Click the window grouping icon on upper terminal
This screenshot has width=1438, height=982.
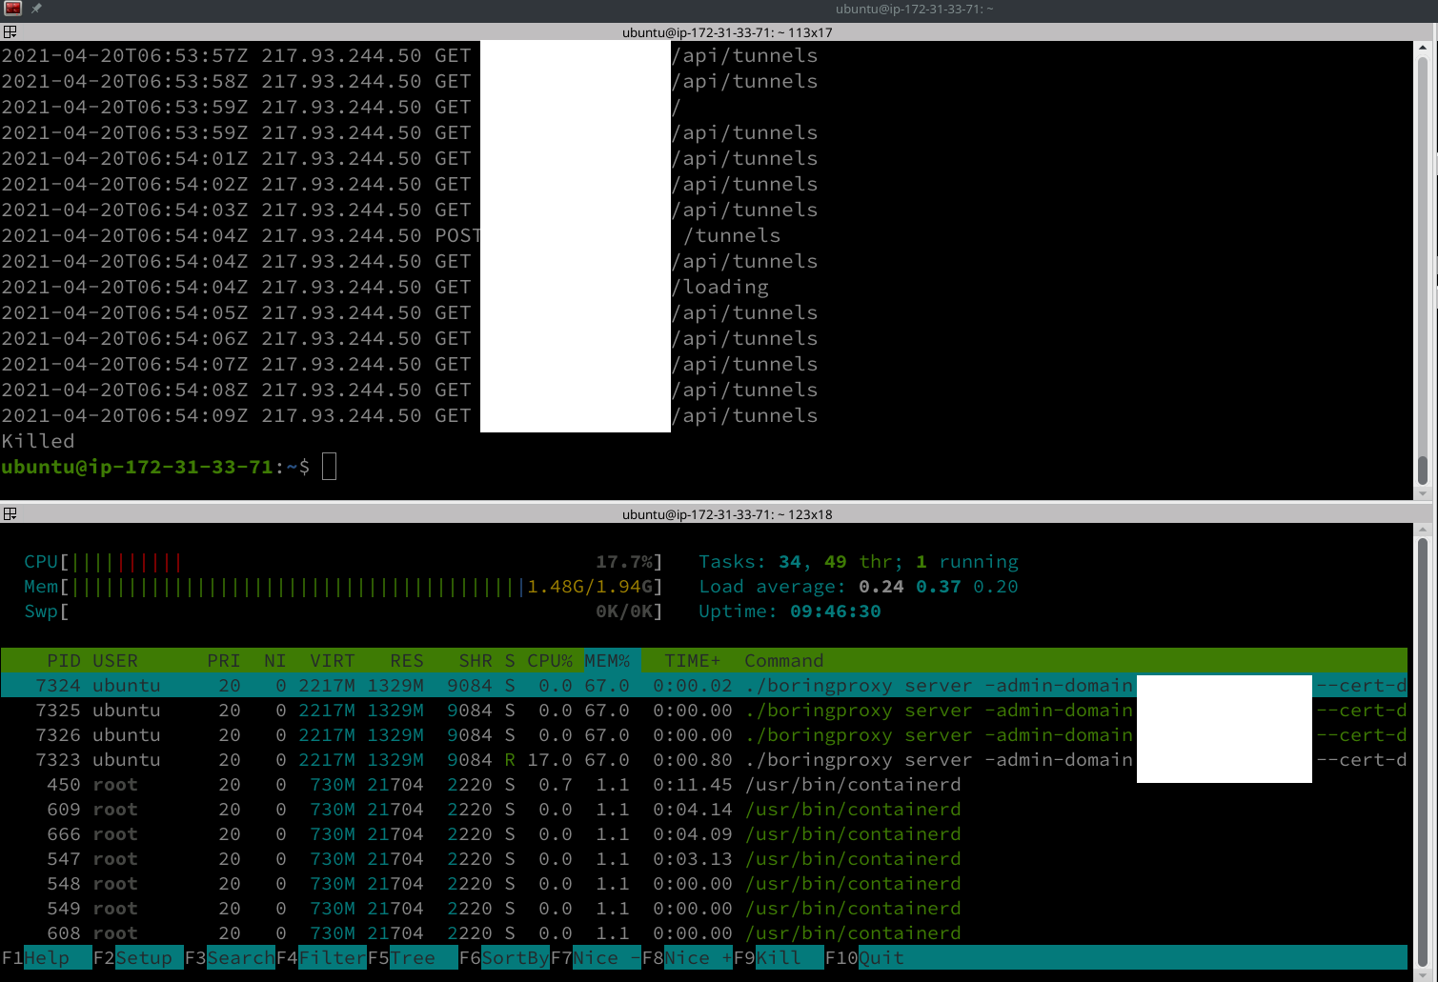tap(10, 31)
